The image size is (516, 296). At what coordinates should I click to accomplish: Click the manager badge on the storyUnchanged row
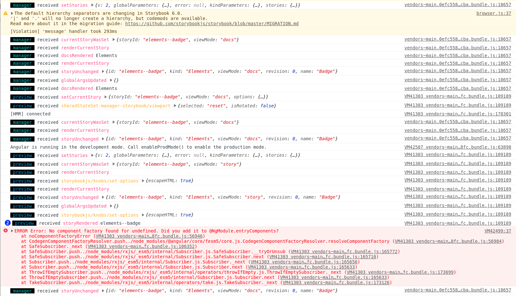click(22, 71)
